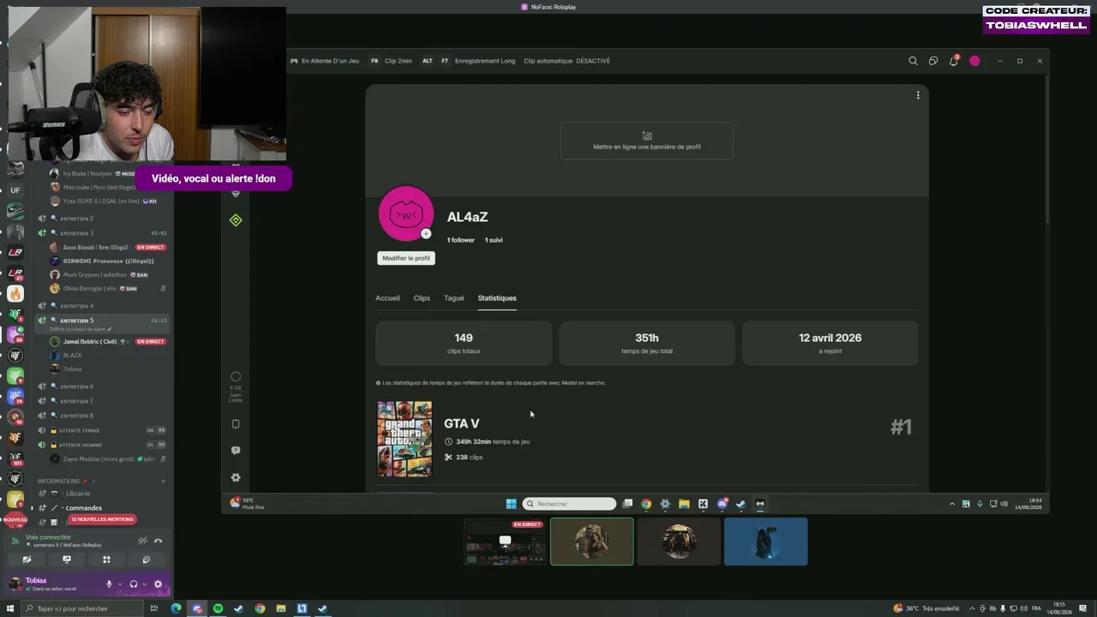Screen dimensions: 1097x617
Task: Switch to the Tagué tab
Action: coord(454,298)
